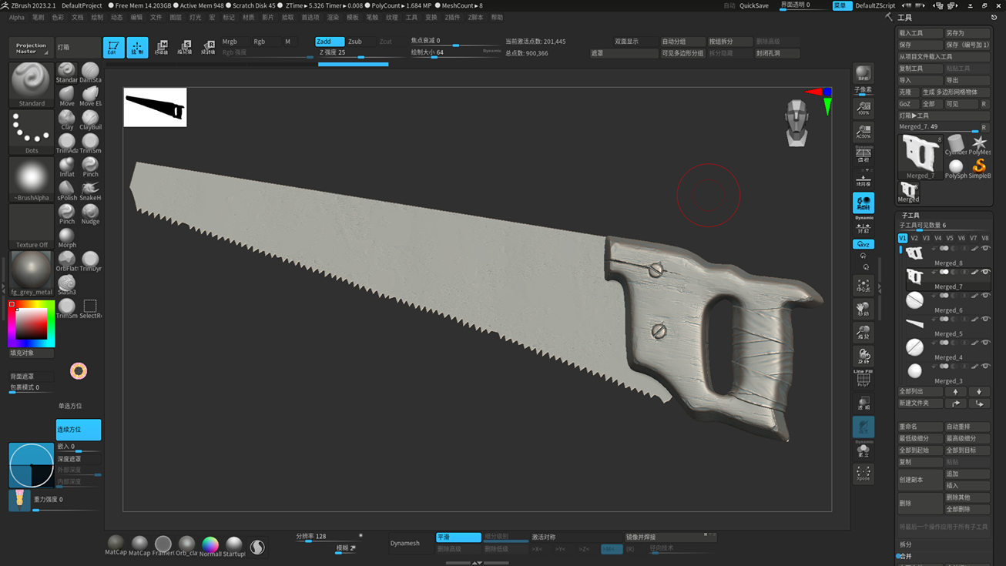This screenshot has height=566, width=1006.
Task: Click the 重命名 (Rename) button
Action: click(x=919, y=427)
